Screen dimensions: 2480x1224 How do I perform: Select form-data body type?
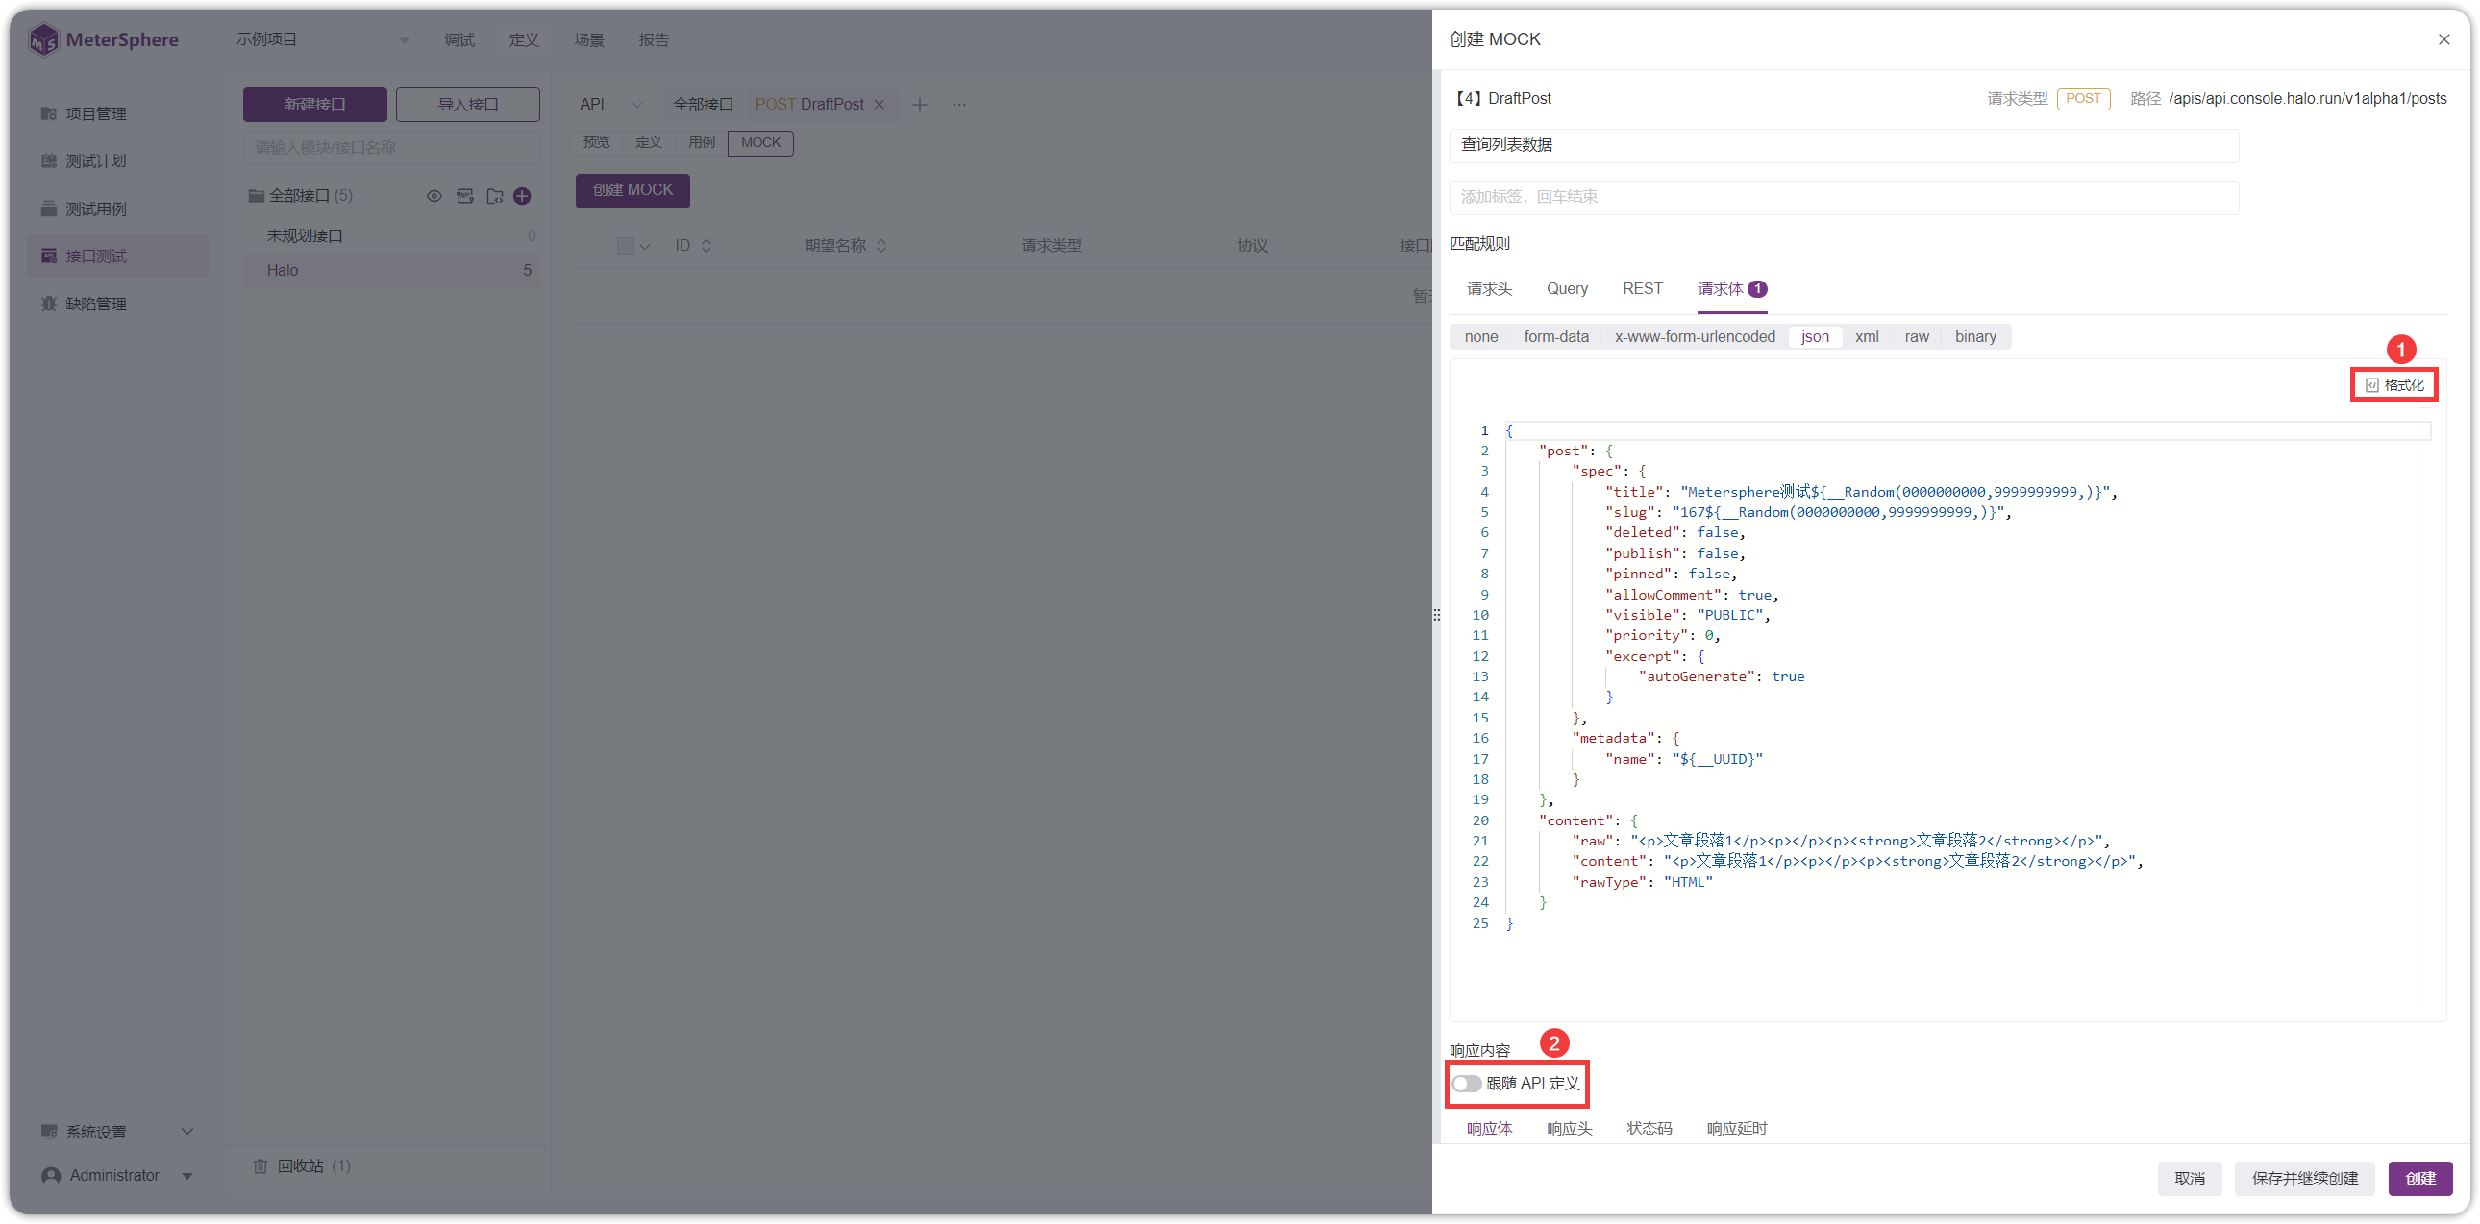1556,337
